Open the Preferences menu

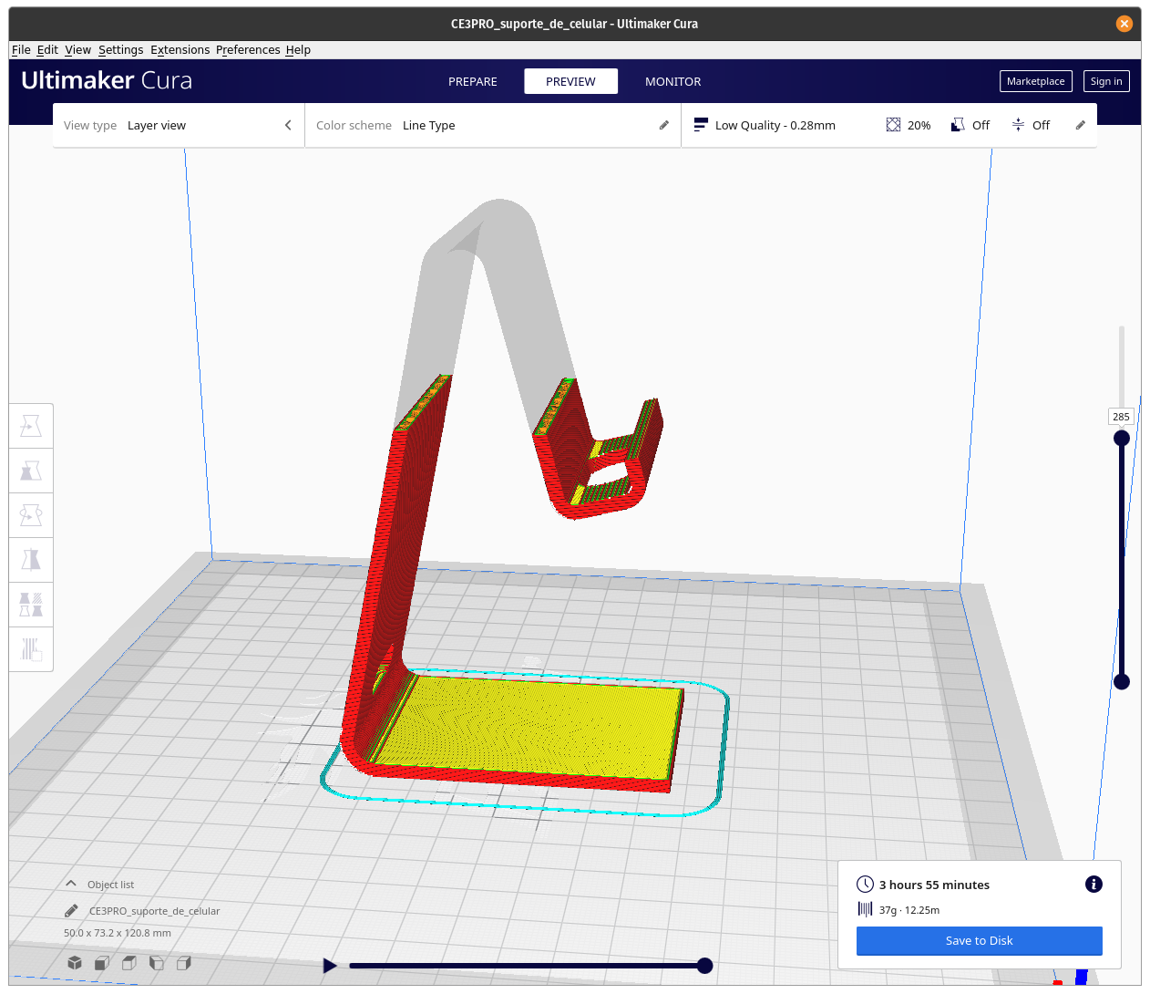(x=248, y=50)
